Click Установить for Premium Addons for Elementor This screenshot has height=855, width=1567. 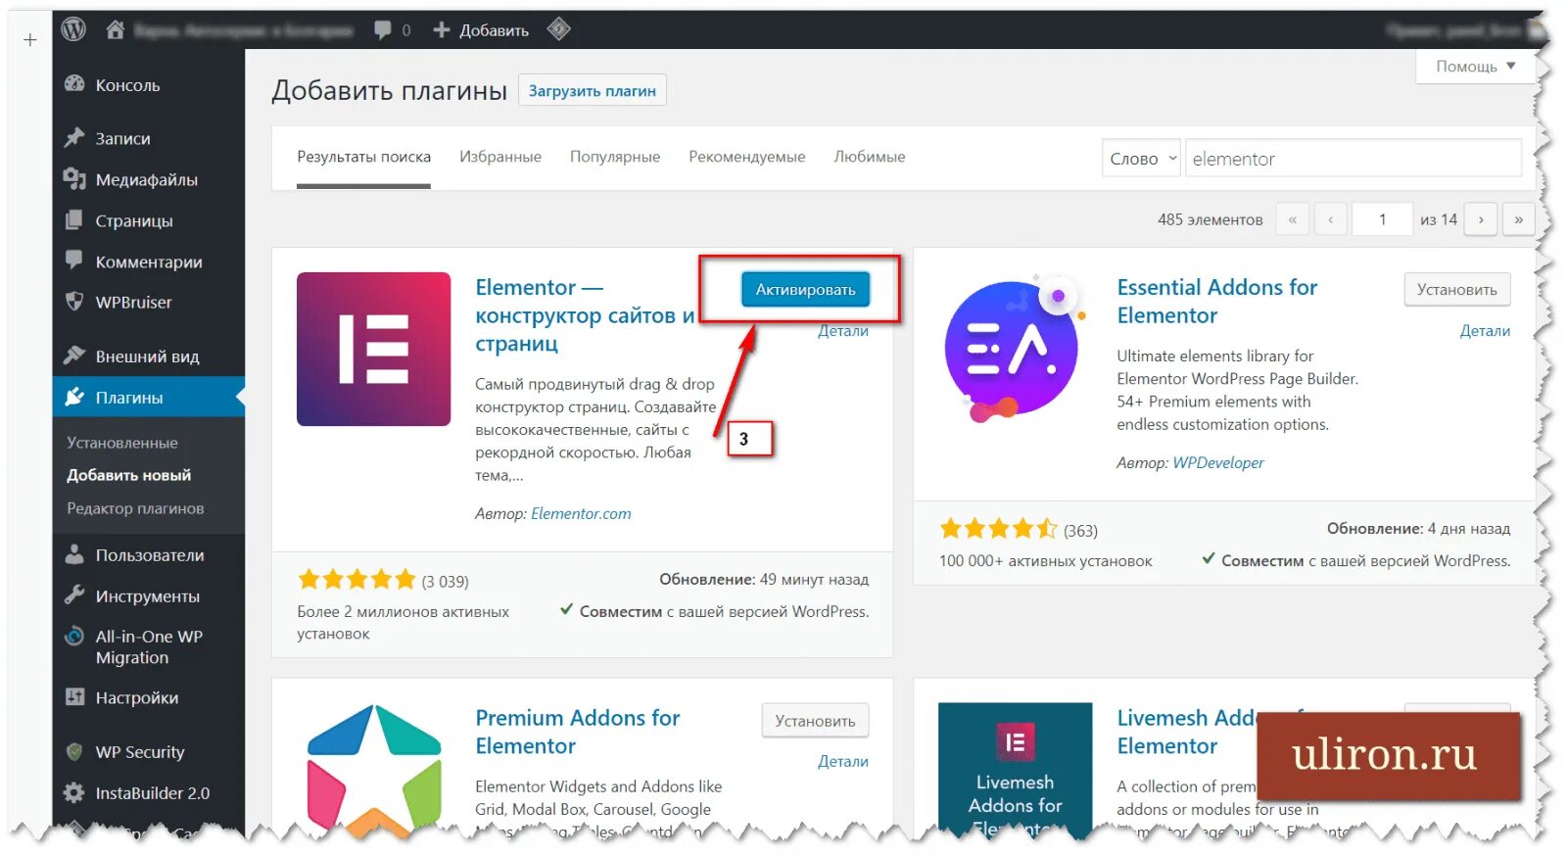[815, 720]
